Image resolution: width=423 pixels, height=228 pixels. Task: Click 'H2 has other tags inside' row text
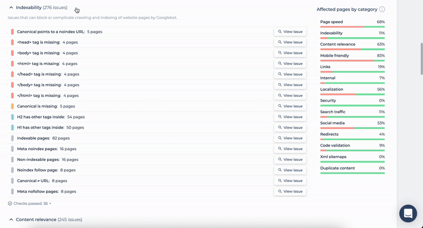(41, 117)
